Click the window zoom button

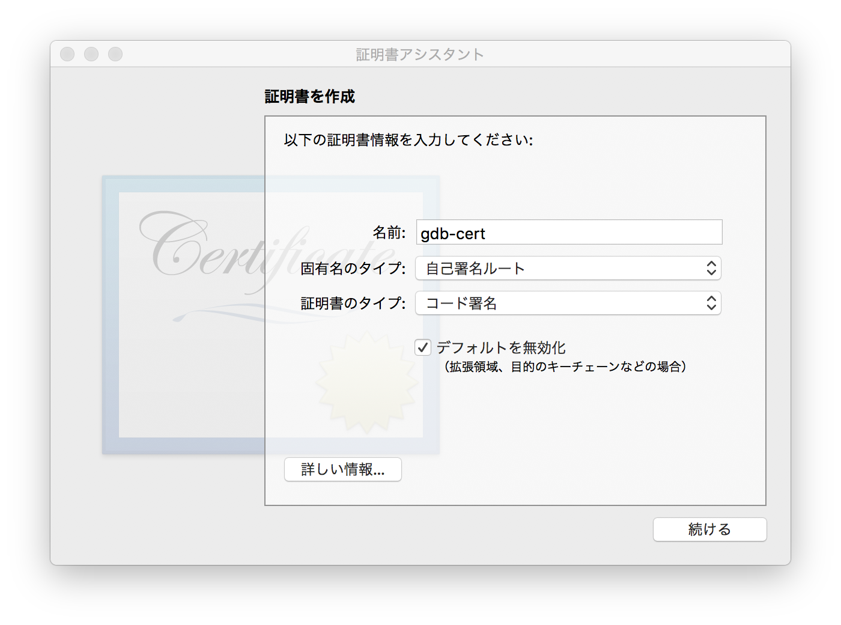click(x=115, y=54)
